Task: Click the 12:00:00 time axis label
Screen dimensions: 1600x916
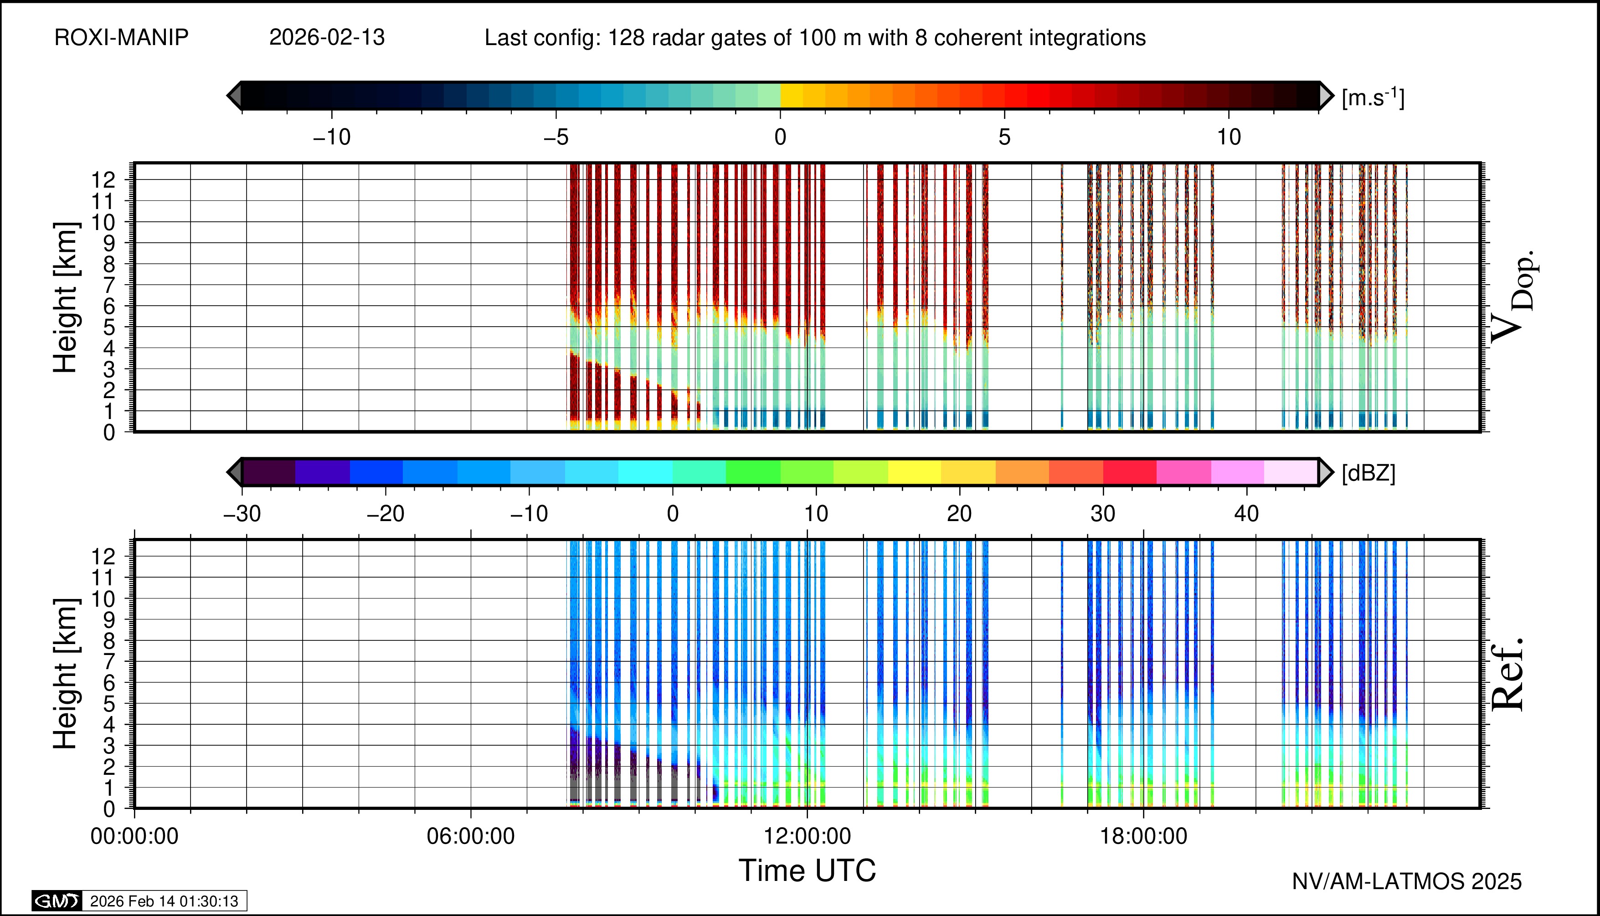Action: [x=807, y=836]
